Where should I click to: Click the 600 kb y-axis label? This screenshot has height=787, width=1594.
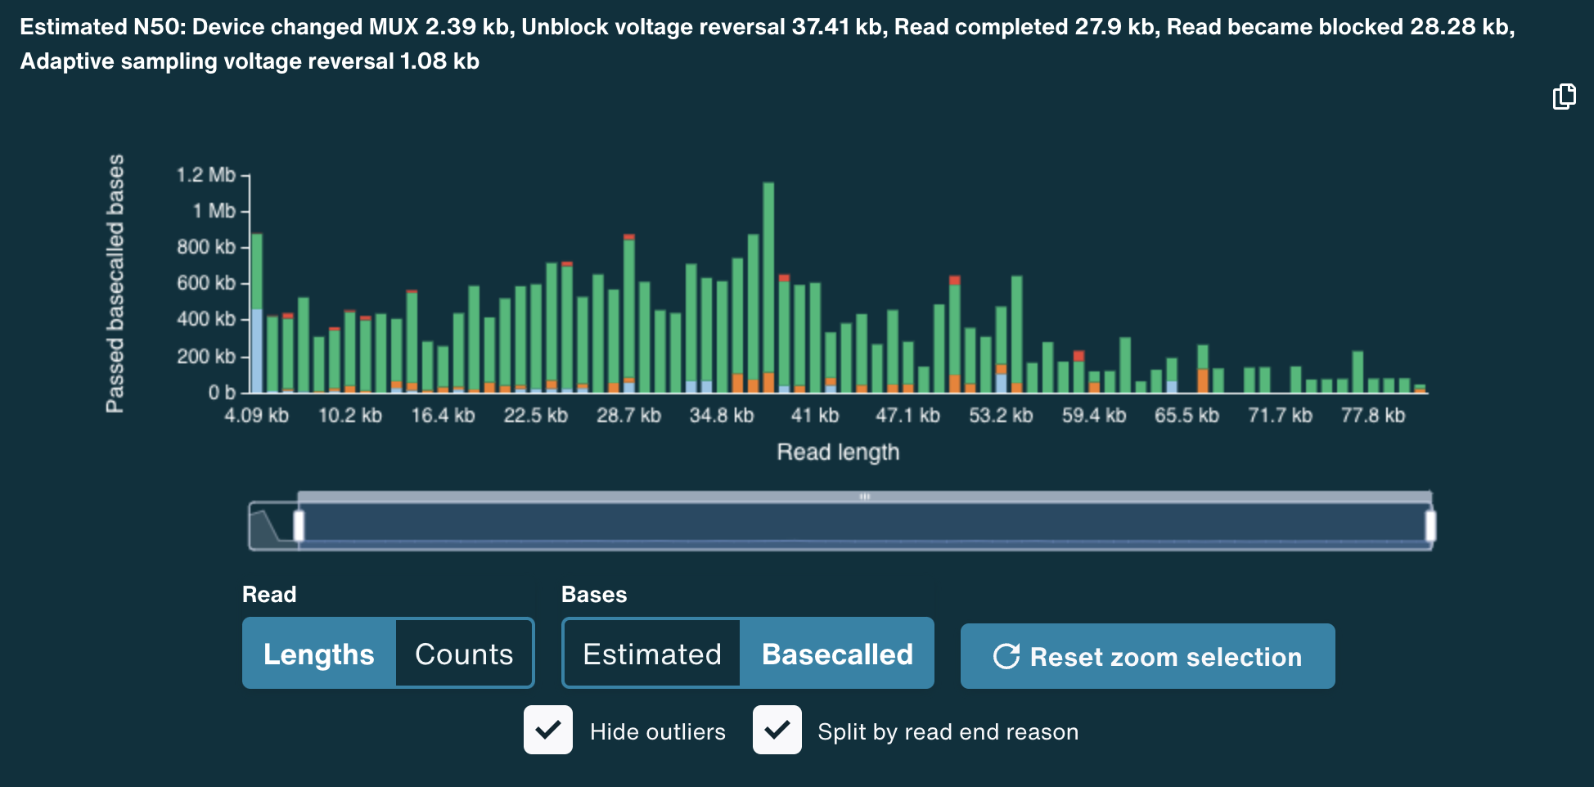[x=206, y=283]
